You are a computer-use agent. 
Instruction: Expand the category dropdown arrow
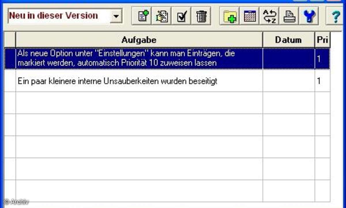point(116,16)
